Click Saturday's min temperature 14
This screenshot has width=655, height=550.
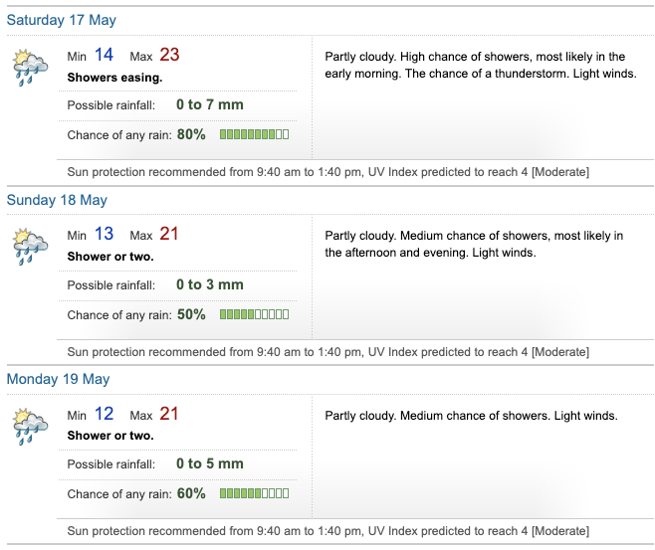pos(105,55)
